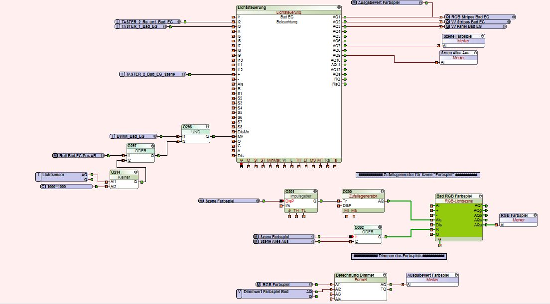550x304 pixels.
Task: Open info icon of TASTER_1_Bad_EG input
Action: click(164, 26)
